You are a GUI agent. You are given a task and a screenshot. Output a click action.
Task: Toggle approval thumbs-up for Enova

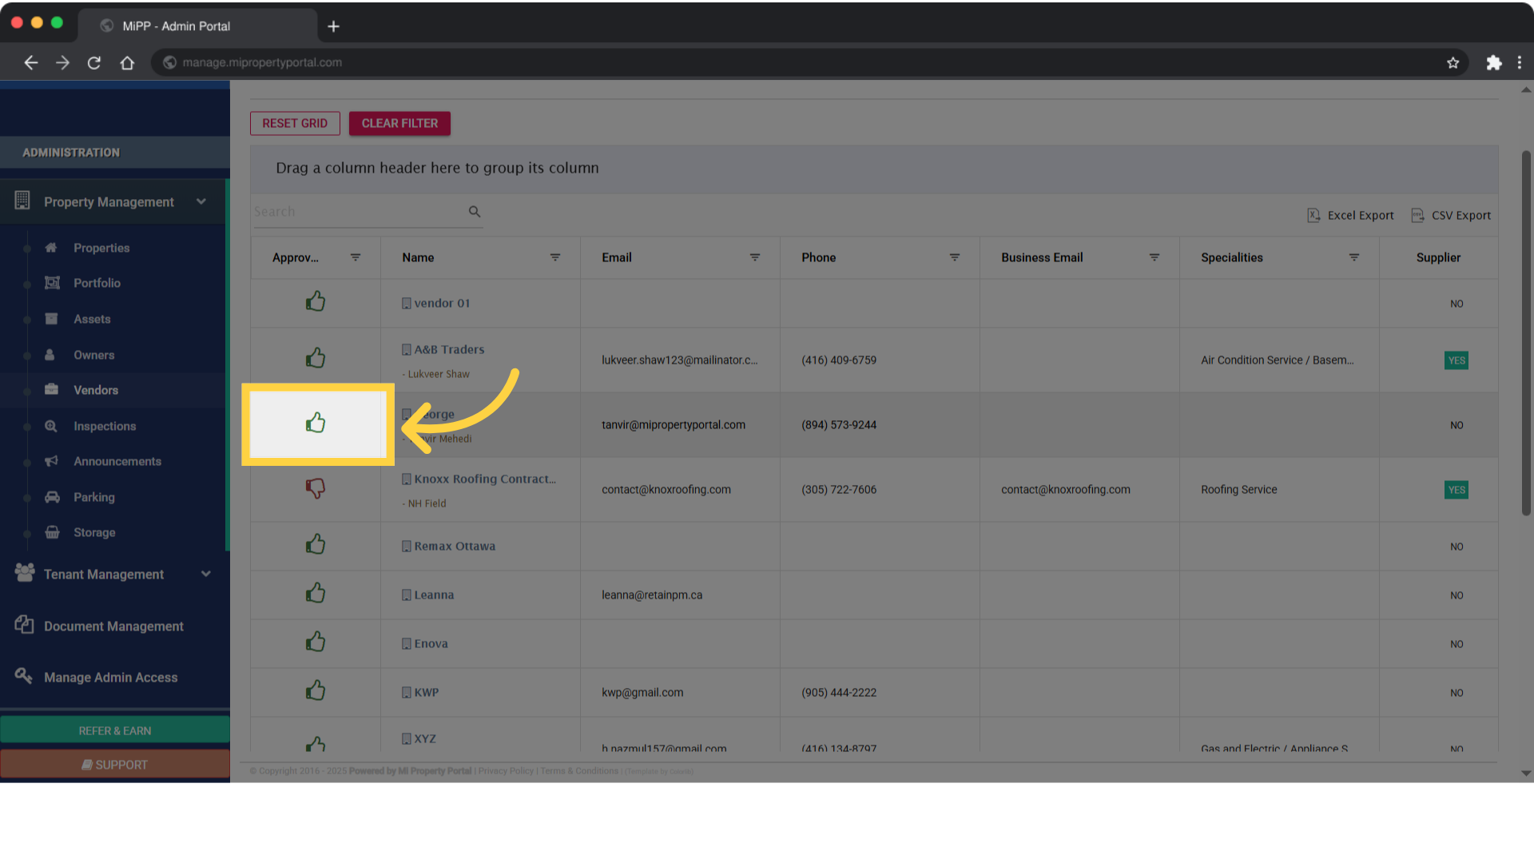tap(316, 642)
